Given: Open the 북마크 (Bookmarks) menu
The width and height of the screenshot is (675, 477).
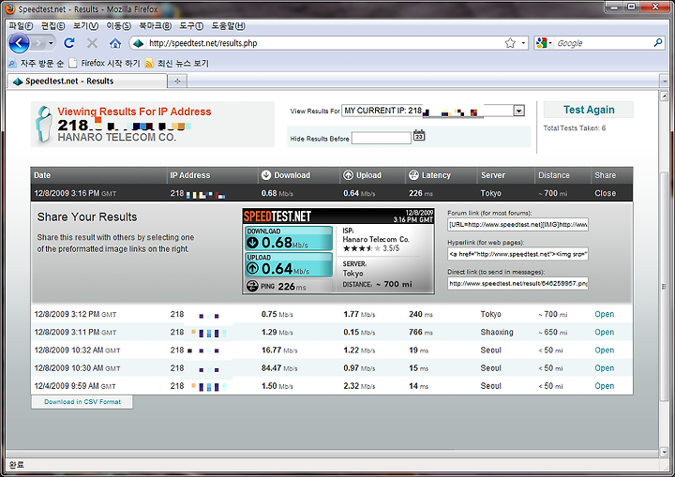Looking at the screenshot, I should [155, 26].
